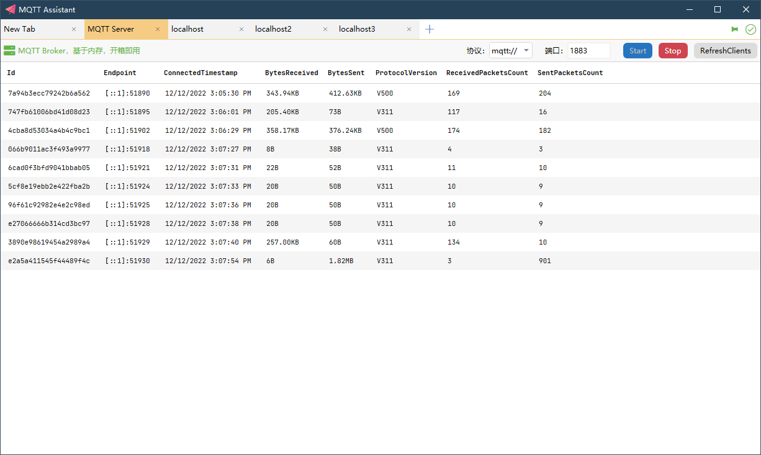The width and height of the screenshot is (761, 455).
Task: Open the mqtt:// protocol dropdown
Action: point(510,51)
